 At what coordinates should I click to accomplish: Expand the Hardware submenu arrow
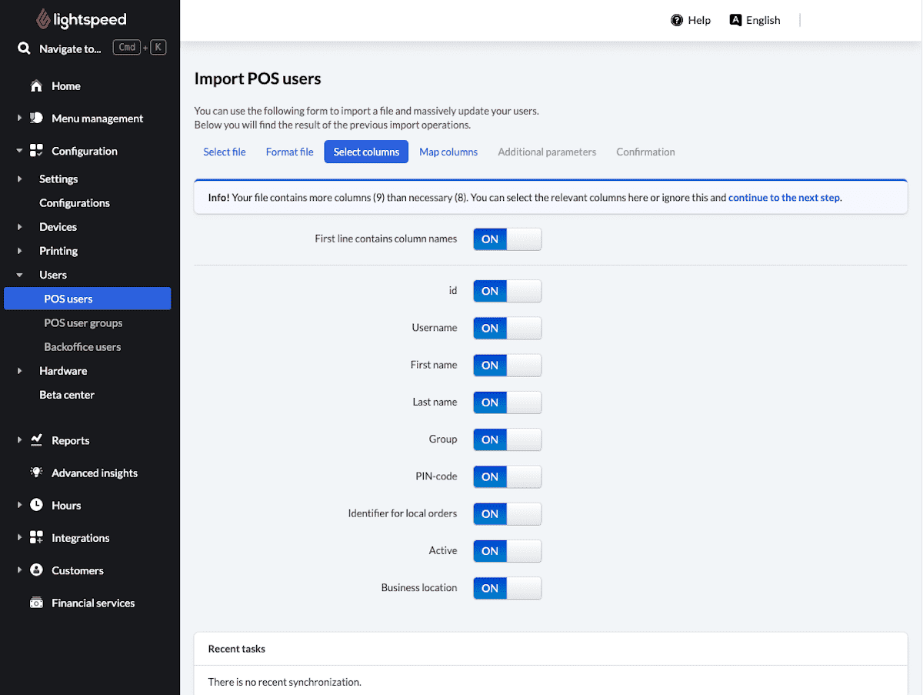(19, 371)
